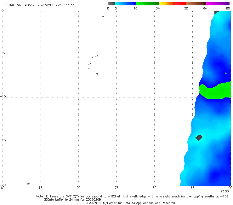Screen dimensions: 233x205
Task: Click the rightmost value label under the color scale
Action: pos(228,9)
